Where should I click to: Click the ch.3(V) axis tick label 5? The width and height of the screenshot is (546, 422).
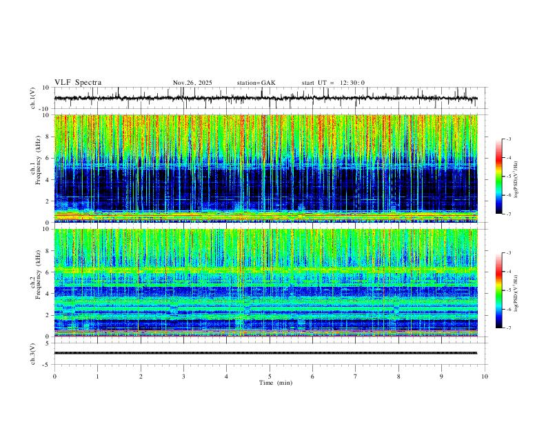48,343
